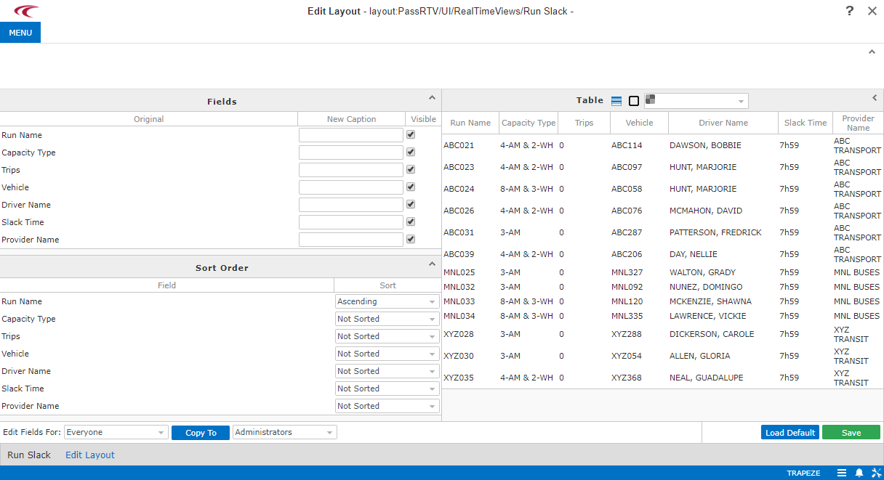Screen dimensions: 884x480
Task: Select the row striping icon in Table toolbar
Action: coord(615,100)
